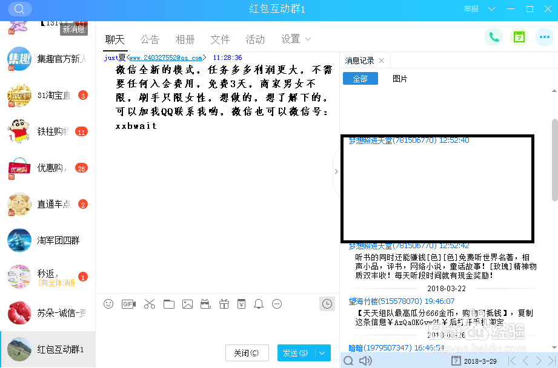
Task: Select the 图片 message filter
Action: (400, 79)
